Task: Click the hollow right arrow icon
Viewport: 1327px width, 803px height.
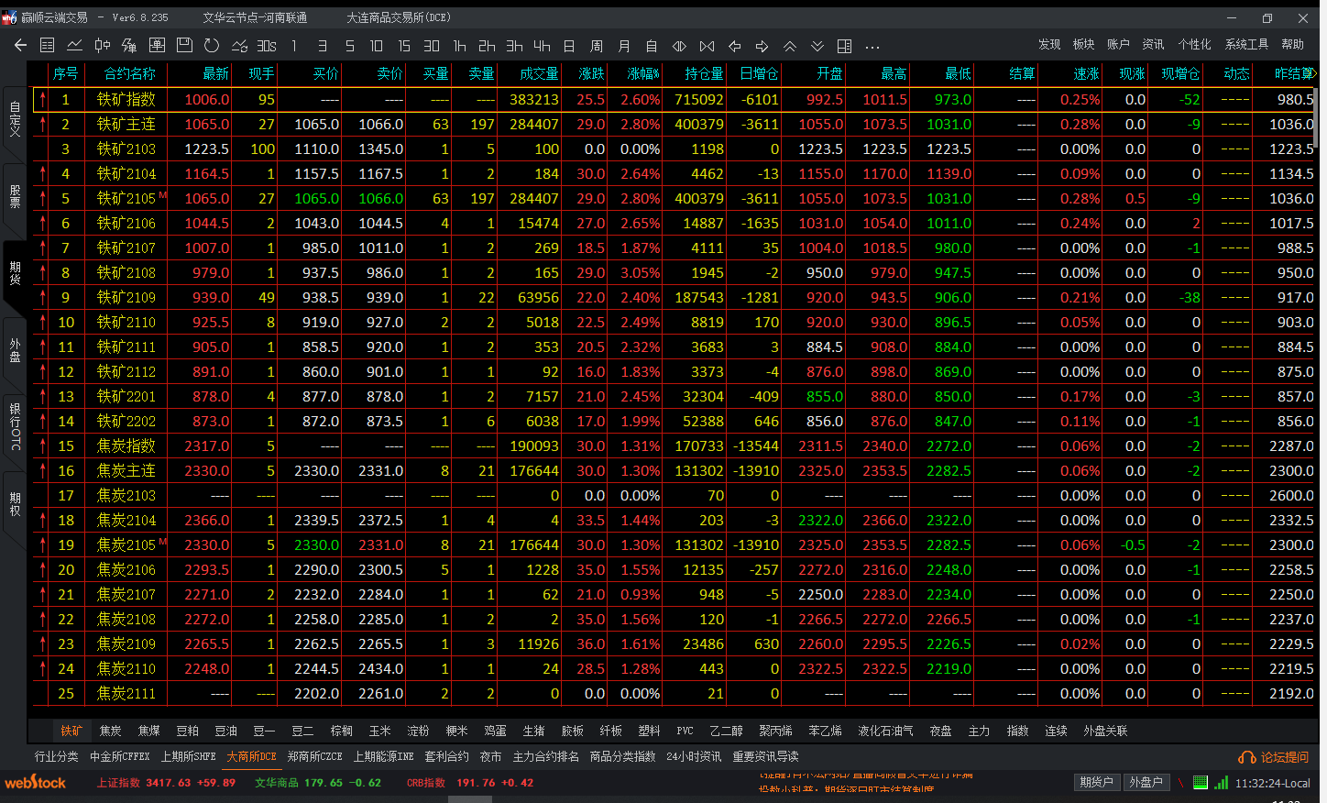Action: (x=762, y=45)
